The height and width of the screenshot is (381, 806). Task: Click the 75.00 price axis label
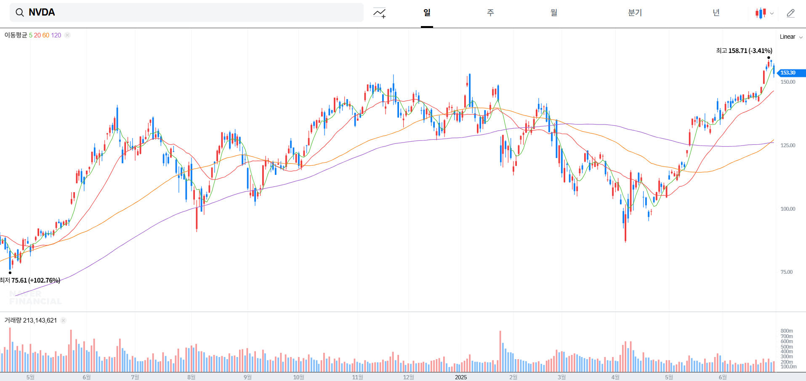(x=787, y=272)
